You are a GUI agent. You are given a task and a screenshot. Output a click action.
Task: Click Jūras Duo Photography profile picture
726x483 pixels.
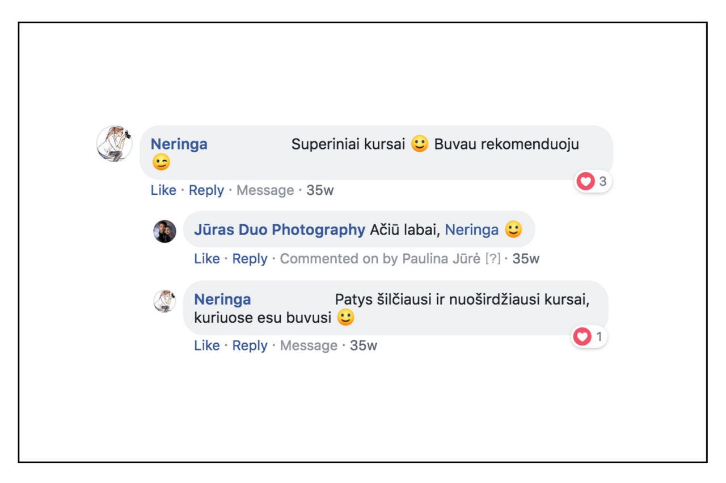click(164, 231)
